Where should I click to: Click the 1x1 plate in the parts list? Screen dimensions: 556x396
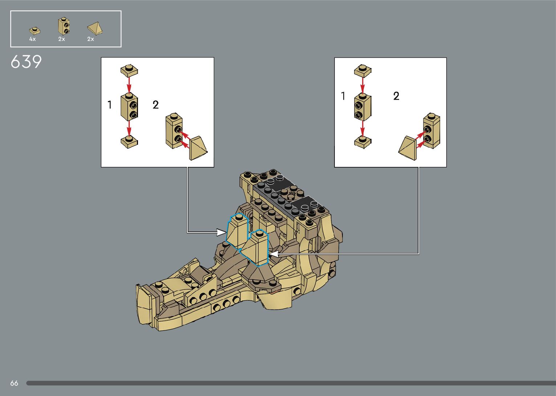coord(35,31)
